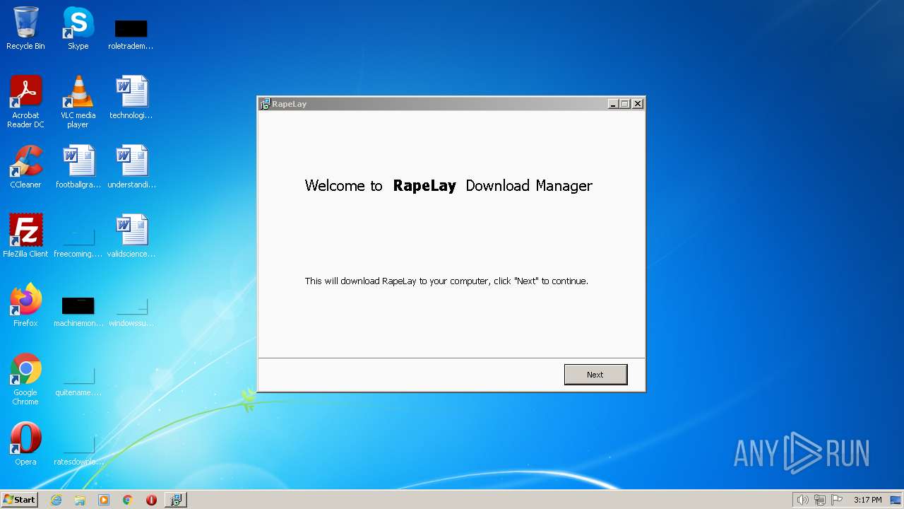Select the Acrobat Reader DC shortcut
Image resolution: width=904 pixels, height=509 pixels.
pyautogui.click(x=25, y=102)
